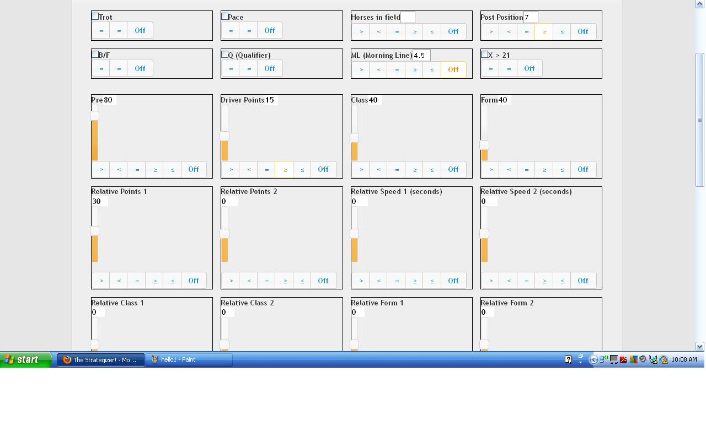Click Off under Relative Speed 2
Image resolution: width=706 pixels, height=441 pixels.
coord(582,281)
